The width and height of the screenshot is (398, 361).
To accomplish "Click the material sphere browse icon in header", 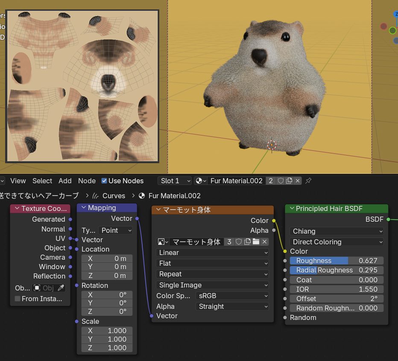I will pos(200,181).
